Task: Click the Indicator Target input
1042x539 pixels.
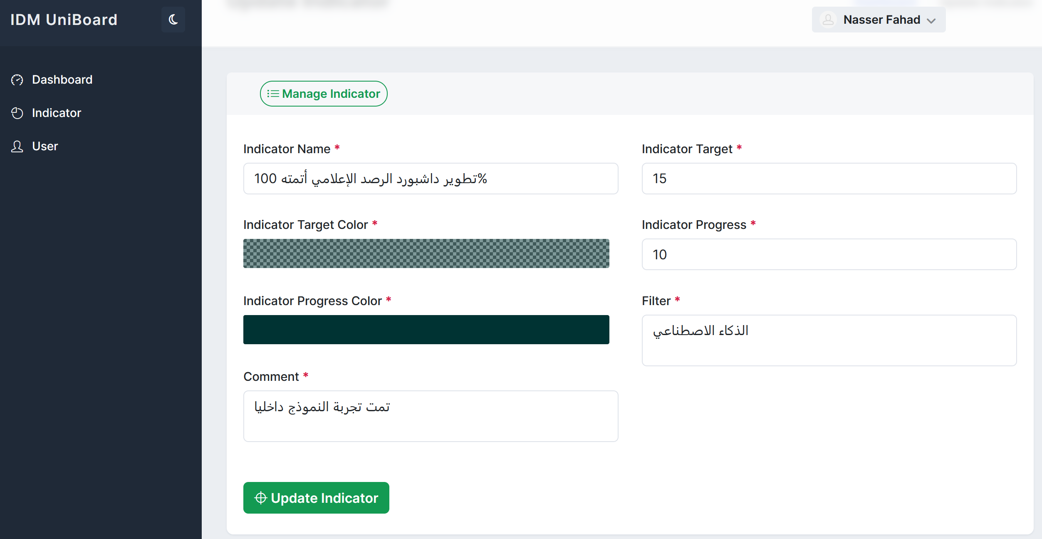Action: 829,179
